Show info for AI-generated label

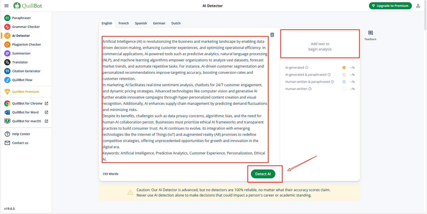point(307,67)
